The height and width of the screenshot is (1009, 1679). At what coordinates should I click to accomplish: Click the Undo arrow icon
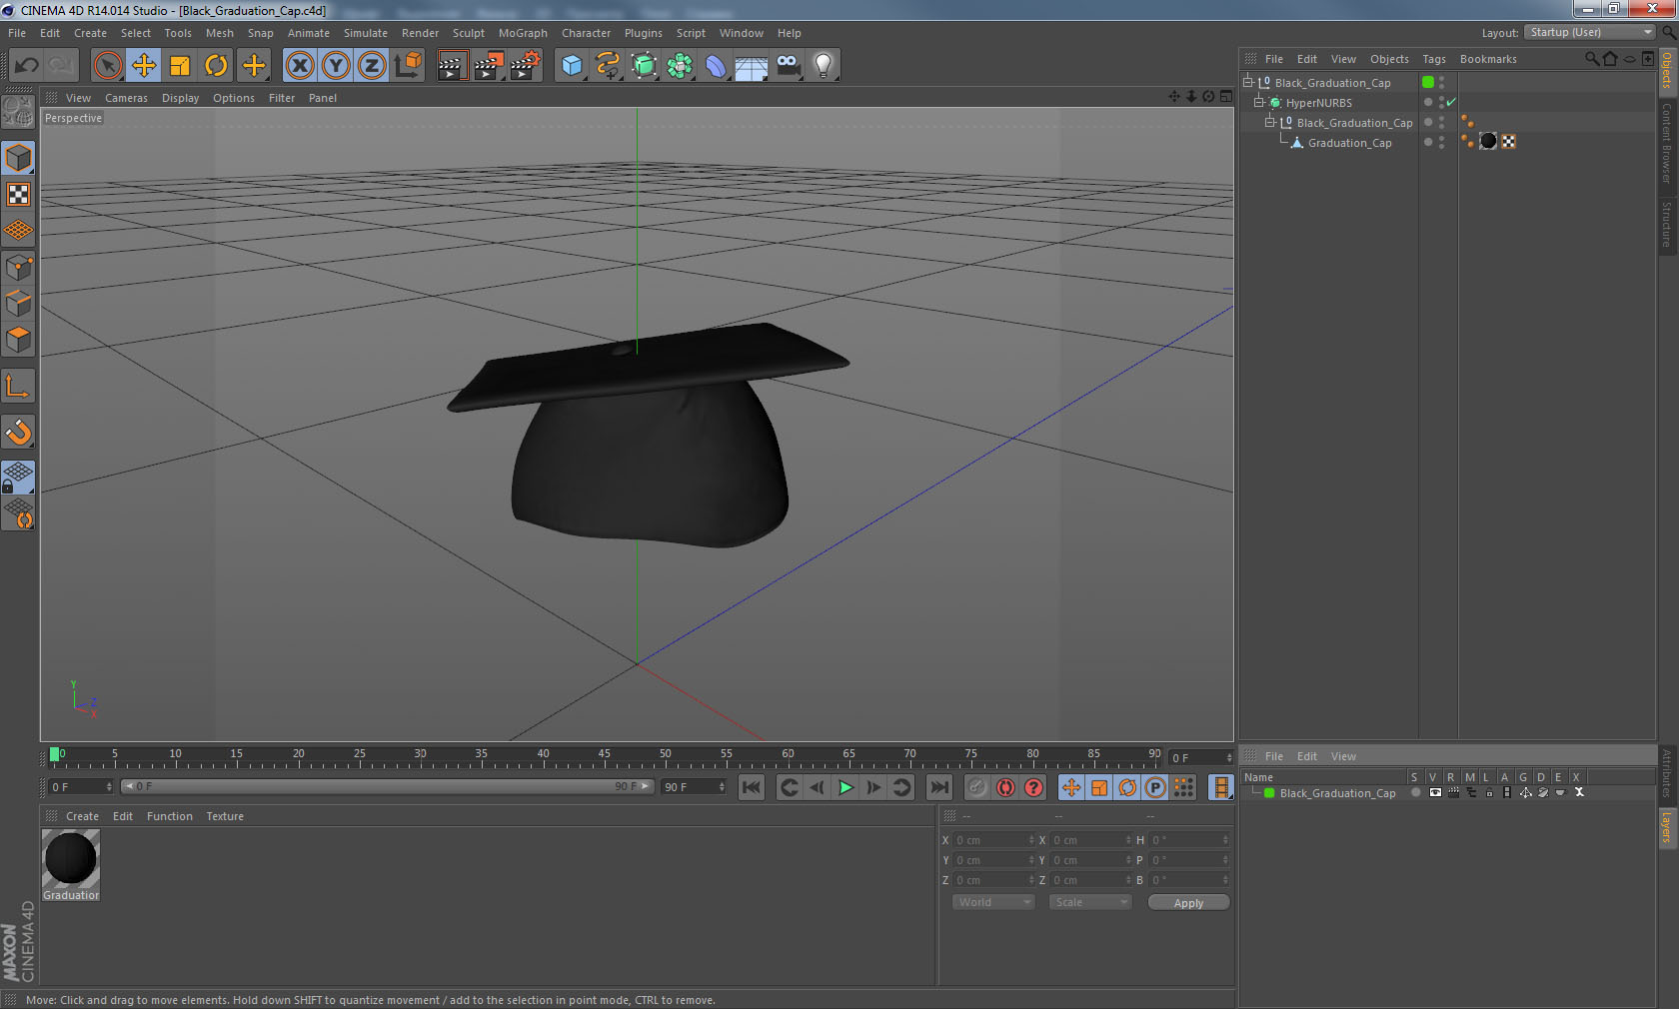(x=27, y=66)
